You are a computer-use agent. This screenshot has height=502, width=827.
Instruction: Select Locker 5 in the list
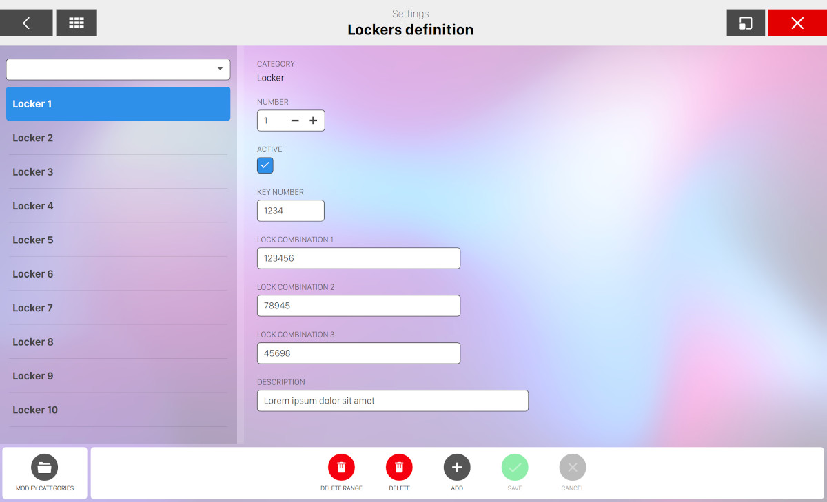118,240
